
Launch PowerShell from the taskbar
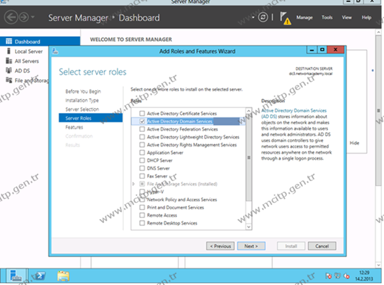(x=39, y=276)
